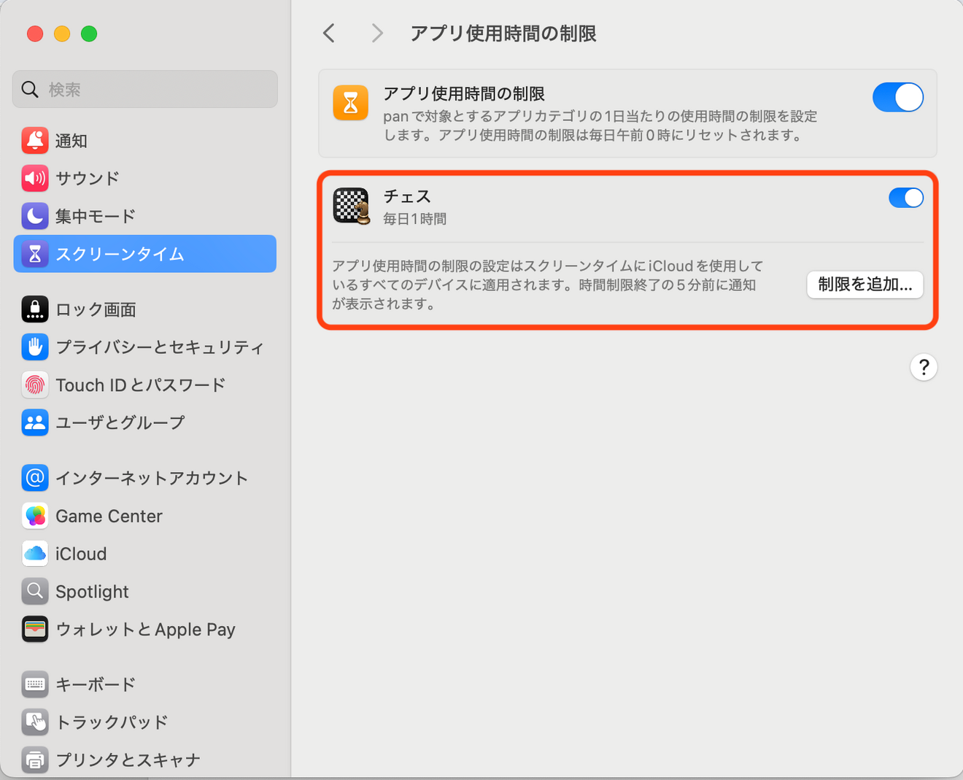
Task: Click the チェス limit row title
Action: click(x=407, y=196)
